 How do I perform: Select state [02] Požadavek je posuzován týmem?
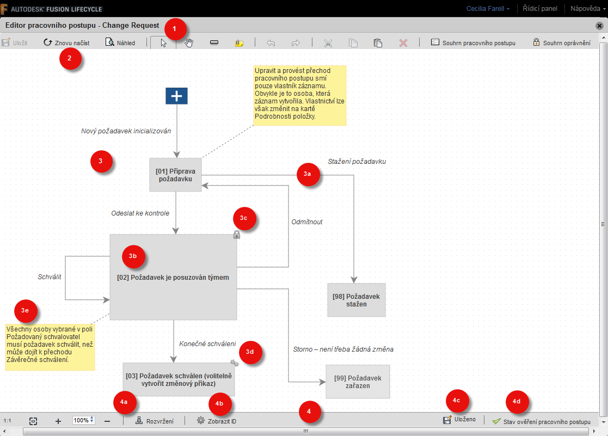tap(173, 278)
